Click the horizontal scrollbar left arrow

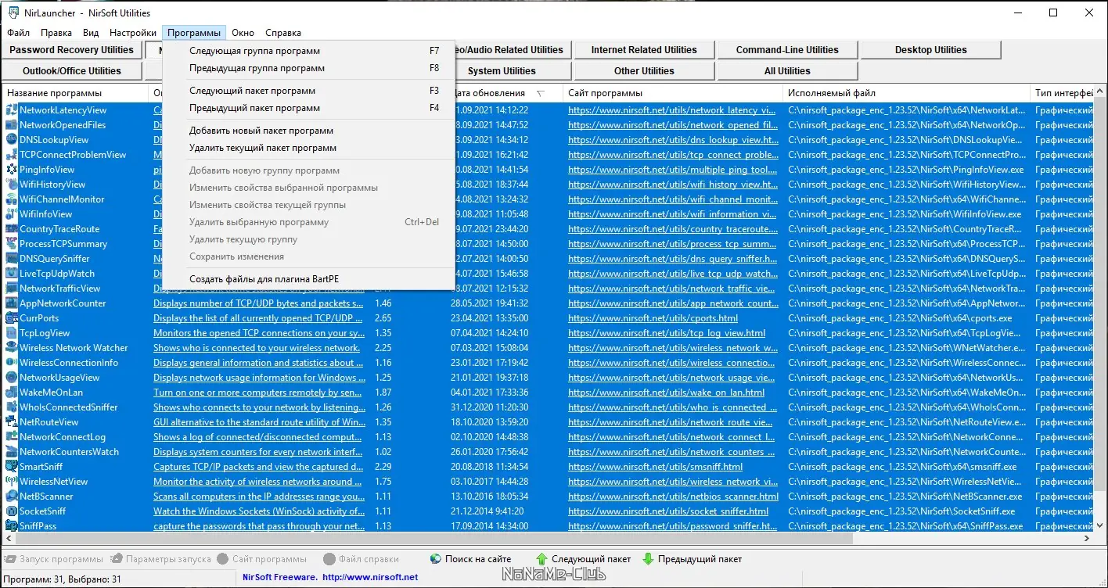(x=9, y=539)
